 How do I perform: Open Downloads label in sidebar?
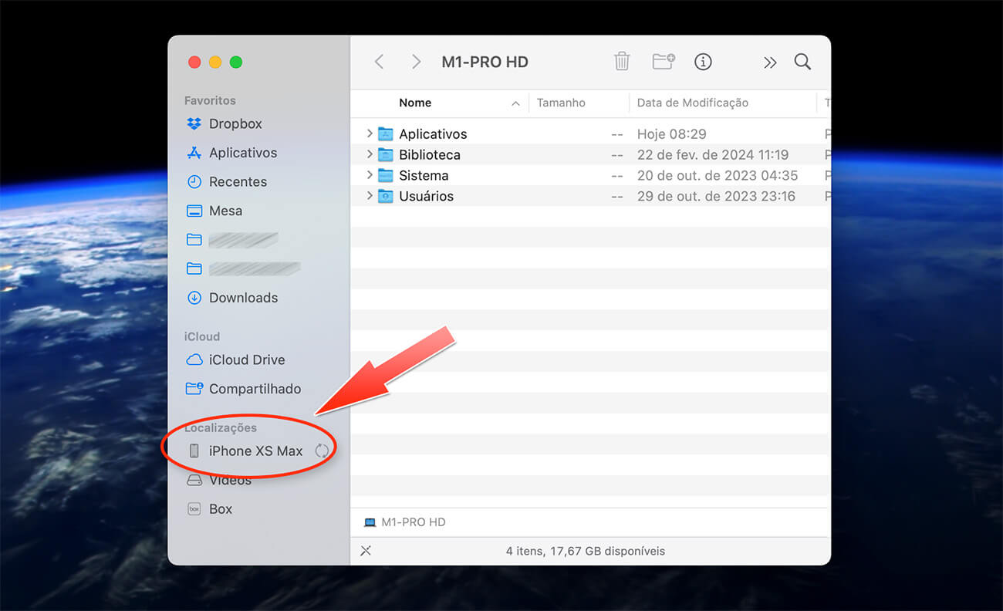(x=243, y=298)
